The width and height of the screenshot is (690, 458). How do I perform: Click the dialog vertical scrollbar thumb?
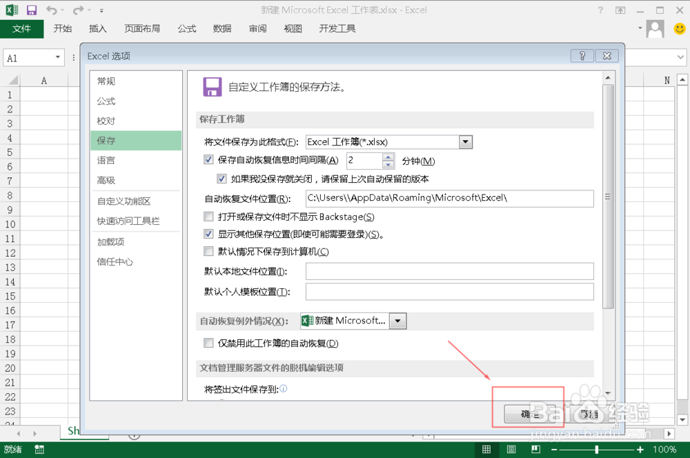[x=608, y=197]
